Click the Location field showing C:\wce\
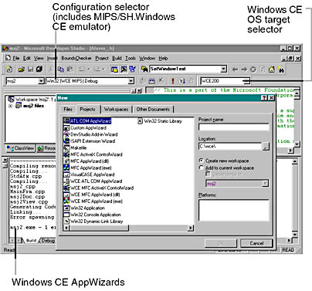312x291 pixels. click(x=230, y=147)
